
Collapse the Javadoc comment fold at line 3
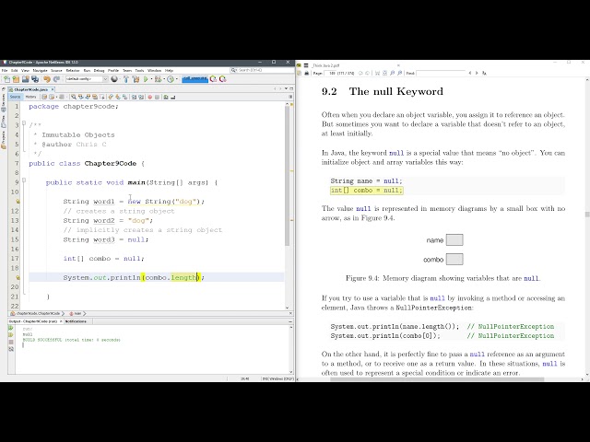[24, 123]
